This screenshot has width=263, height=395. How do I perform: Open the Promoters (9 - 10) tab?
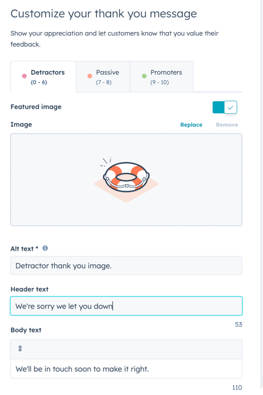(x=162, y=77)
